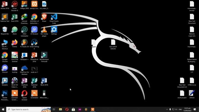The width and height of the screenshot is (199, 112).
Task: Open the Windows Start menu
Action: tap(3, 109)
